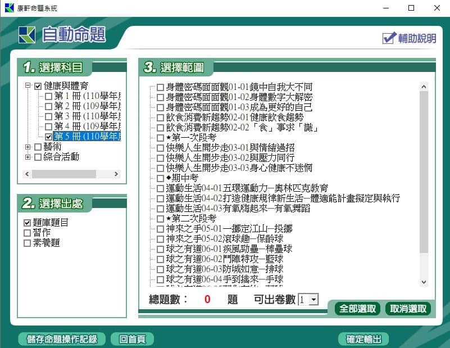
Task: Select 04-02打造健康規律新生活 checkbox
Action: (161, 198)
